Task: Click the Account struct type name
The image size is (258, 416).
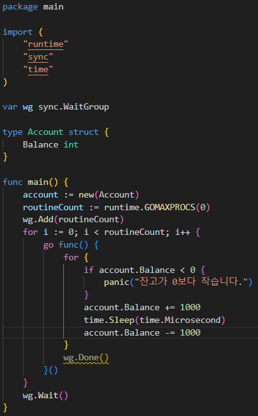Action: pyautogui.click(x=46, y=132)
